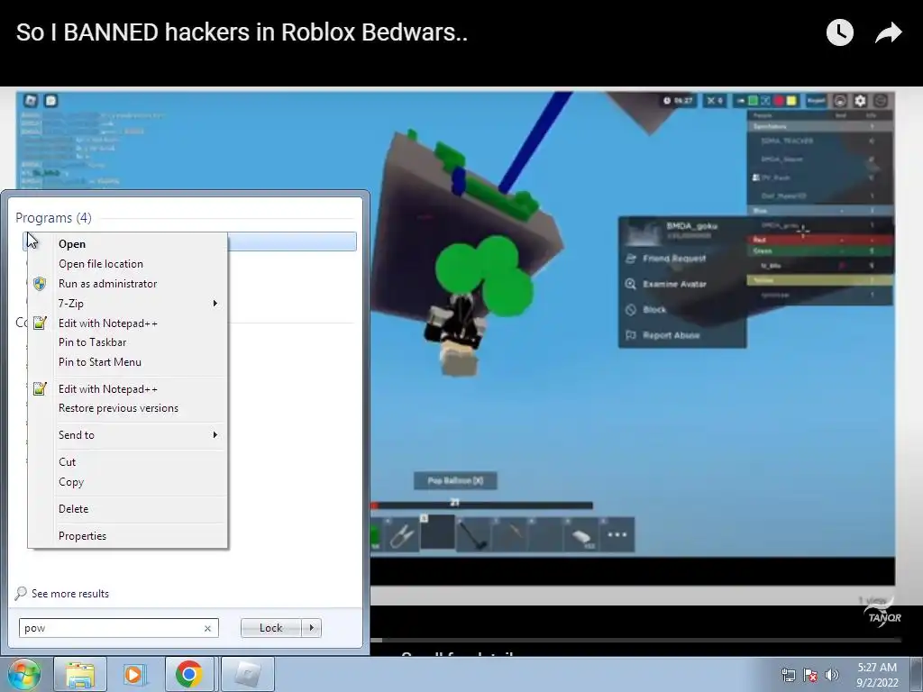Click the taskbar clock showing 5:27 AM
923x692 pixels.
coord(877,675)
